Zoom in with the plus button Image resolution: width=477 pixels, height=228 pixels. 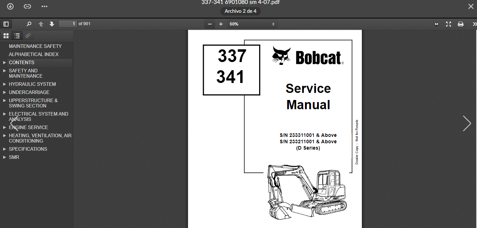[221, 24]
